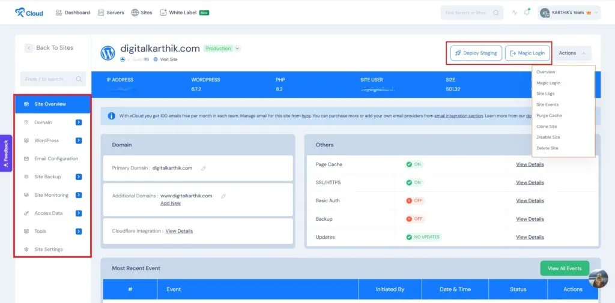This screenshot has width=615, height=303.
Task: Select Site Overview in sidebar
Action: point(53,104)
